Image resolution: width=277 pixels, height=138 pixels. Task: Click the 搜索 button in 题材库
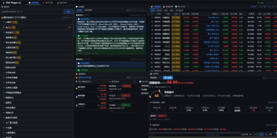[x=68, y=12]
